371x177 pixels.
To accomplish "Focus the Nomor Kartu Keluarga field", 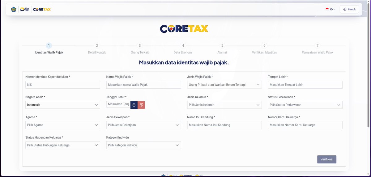I will tap(305, 125).
